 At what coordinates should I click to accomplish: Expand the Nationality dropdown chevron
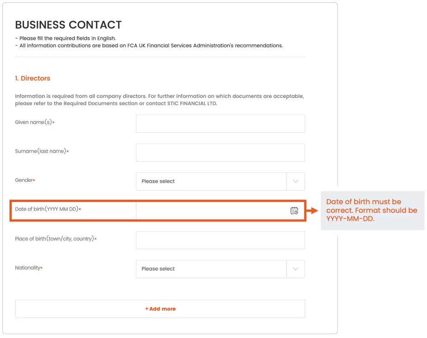[296, 269]
